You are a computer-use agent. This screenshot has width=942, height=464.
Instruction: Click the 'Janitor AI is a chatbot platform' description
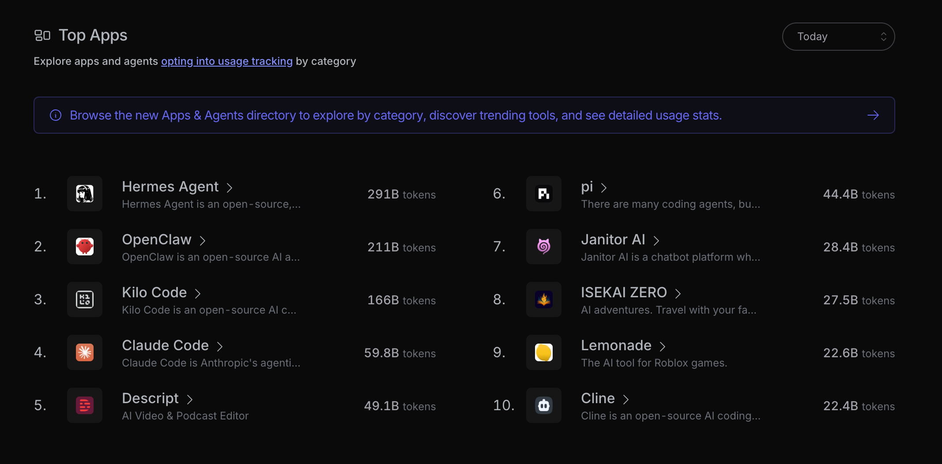click(x=671, y=257)
